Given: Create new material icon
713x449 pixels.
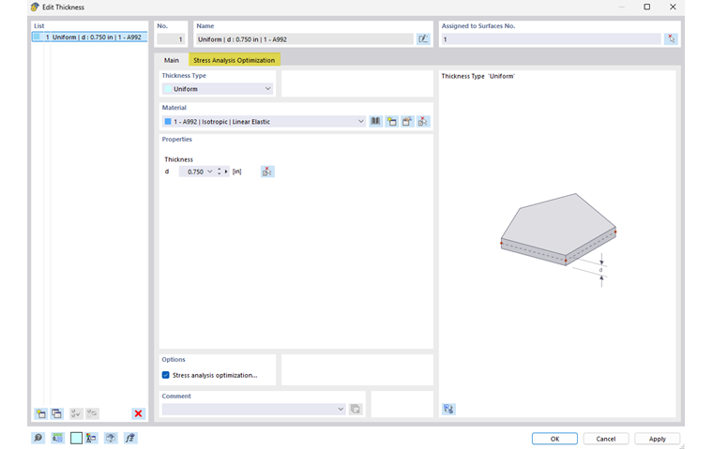Looking at the screenshot, I should click(391, 121).
